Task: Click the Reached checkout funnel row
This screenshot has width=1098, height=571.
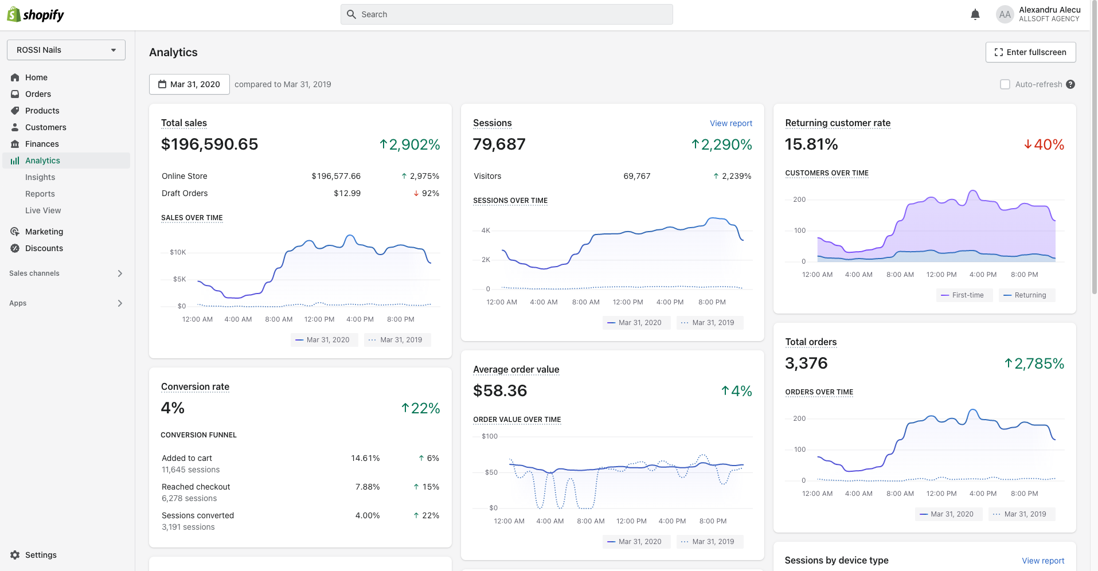Action: pos(300,492)
